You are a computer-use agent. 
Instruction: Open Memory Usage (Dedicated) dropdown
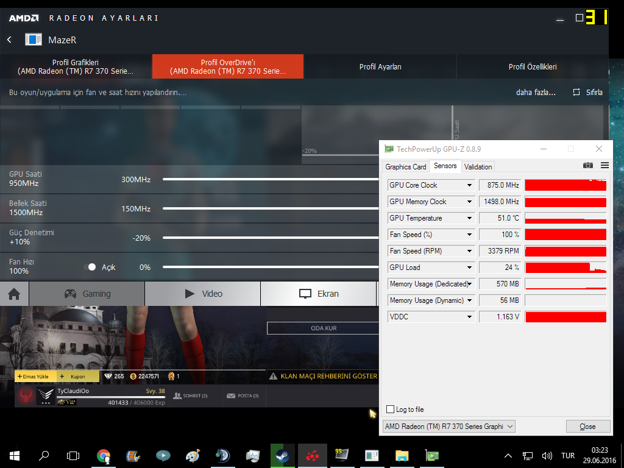pyautogui.click(x=470, y=284)
